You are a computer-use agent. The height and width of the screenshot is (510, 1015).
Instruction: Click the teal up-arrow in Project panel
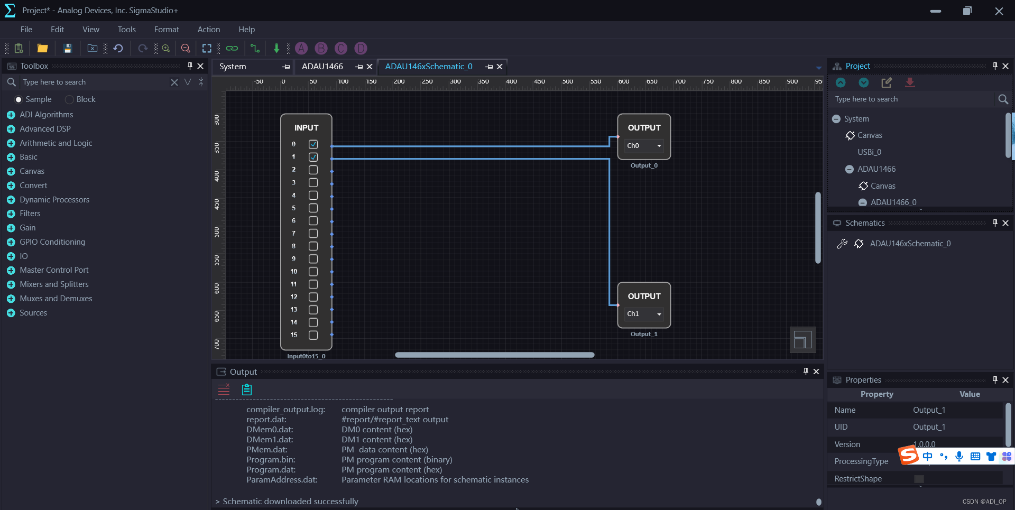(841, 82)
